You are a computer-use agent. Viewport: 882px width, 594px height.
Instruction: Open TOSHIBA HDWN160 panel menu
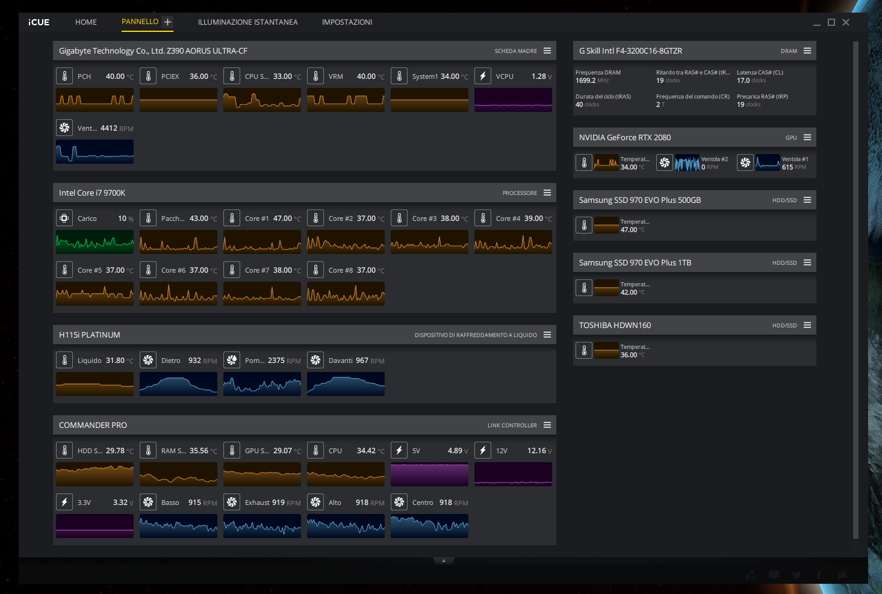(807, 325)
